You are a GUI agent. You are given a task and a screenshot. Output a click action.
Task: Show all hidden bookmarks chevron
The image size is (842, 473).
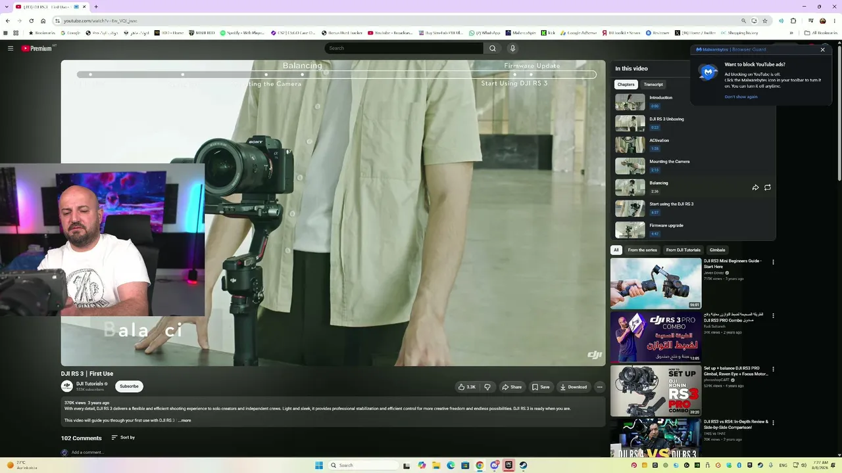click(x=791, y=33)
